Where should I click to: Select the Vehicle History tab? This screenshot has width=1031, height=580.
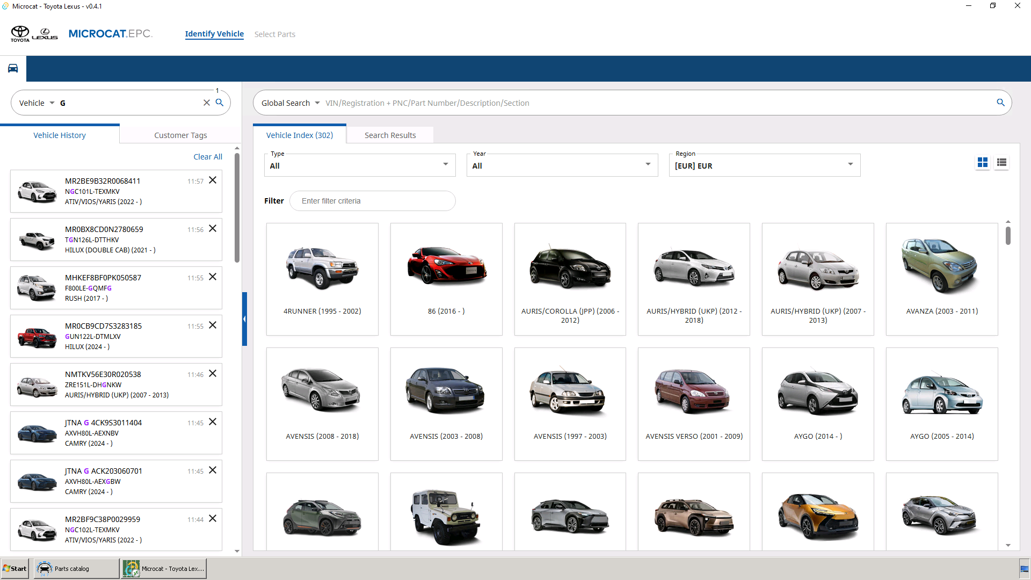click(x=60, y=135)
